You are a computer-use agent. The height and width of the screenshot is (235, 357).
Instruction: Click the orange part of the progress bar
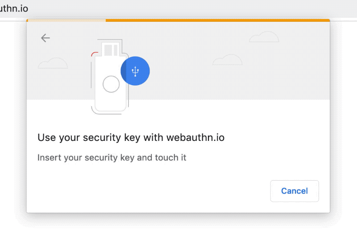point(218,21)
